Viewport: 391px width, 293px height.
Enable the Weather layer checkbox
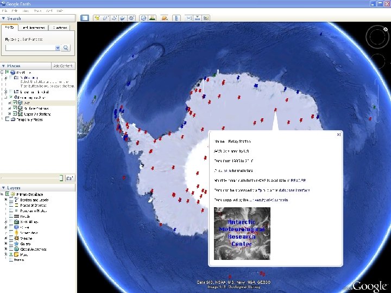click(x=11, y=238)
